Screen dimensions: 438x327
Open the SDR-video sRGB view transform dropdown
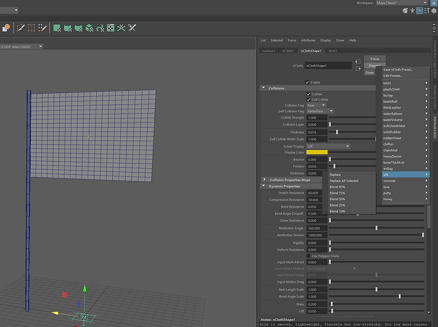[x=21, y=46]
